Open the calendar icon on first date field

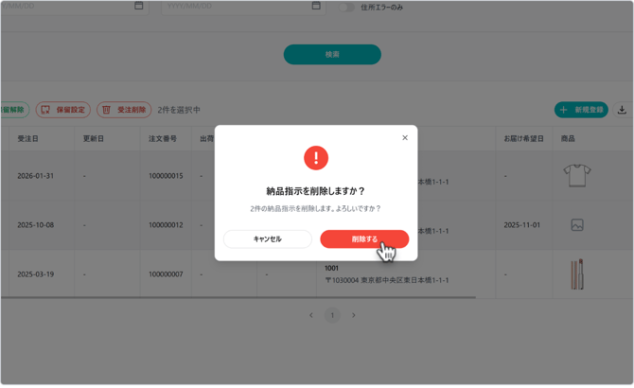tap(139, 6)
